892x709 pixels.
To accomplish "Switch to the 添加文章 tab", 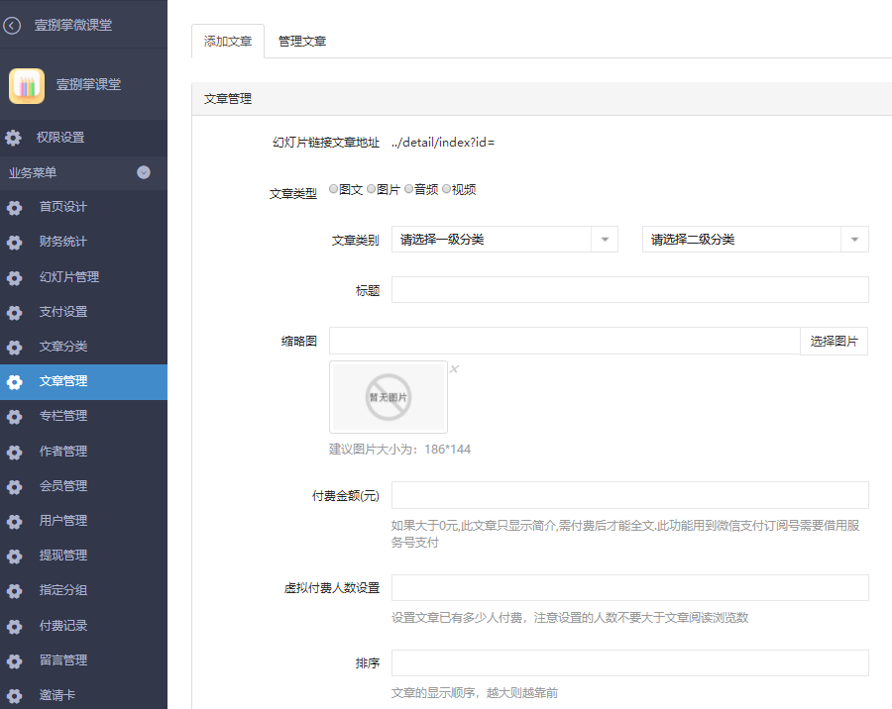I will [228, 41].
